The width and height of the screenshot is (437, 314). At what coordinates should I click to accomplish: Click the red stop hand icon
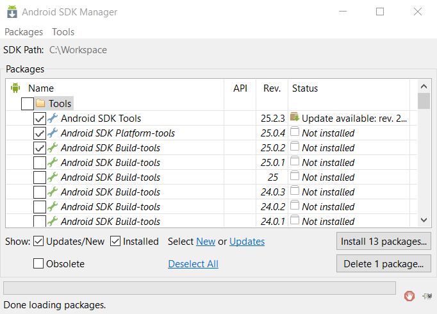coord(409,296)
